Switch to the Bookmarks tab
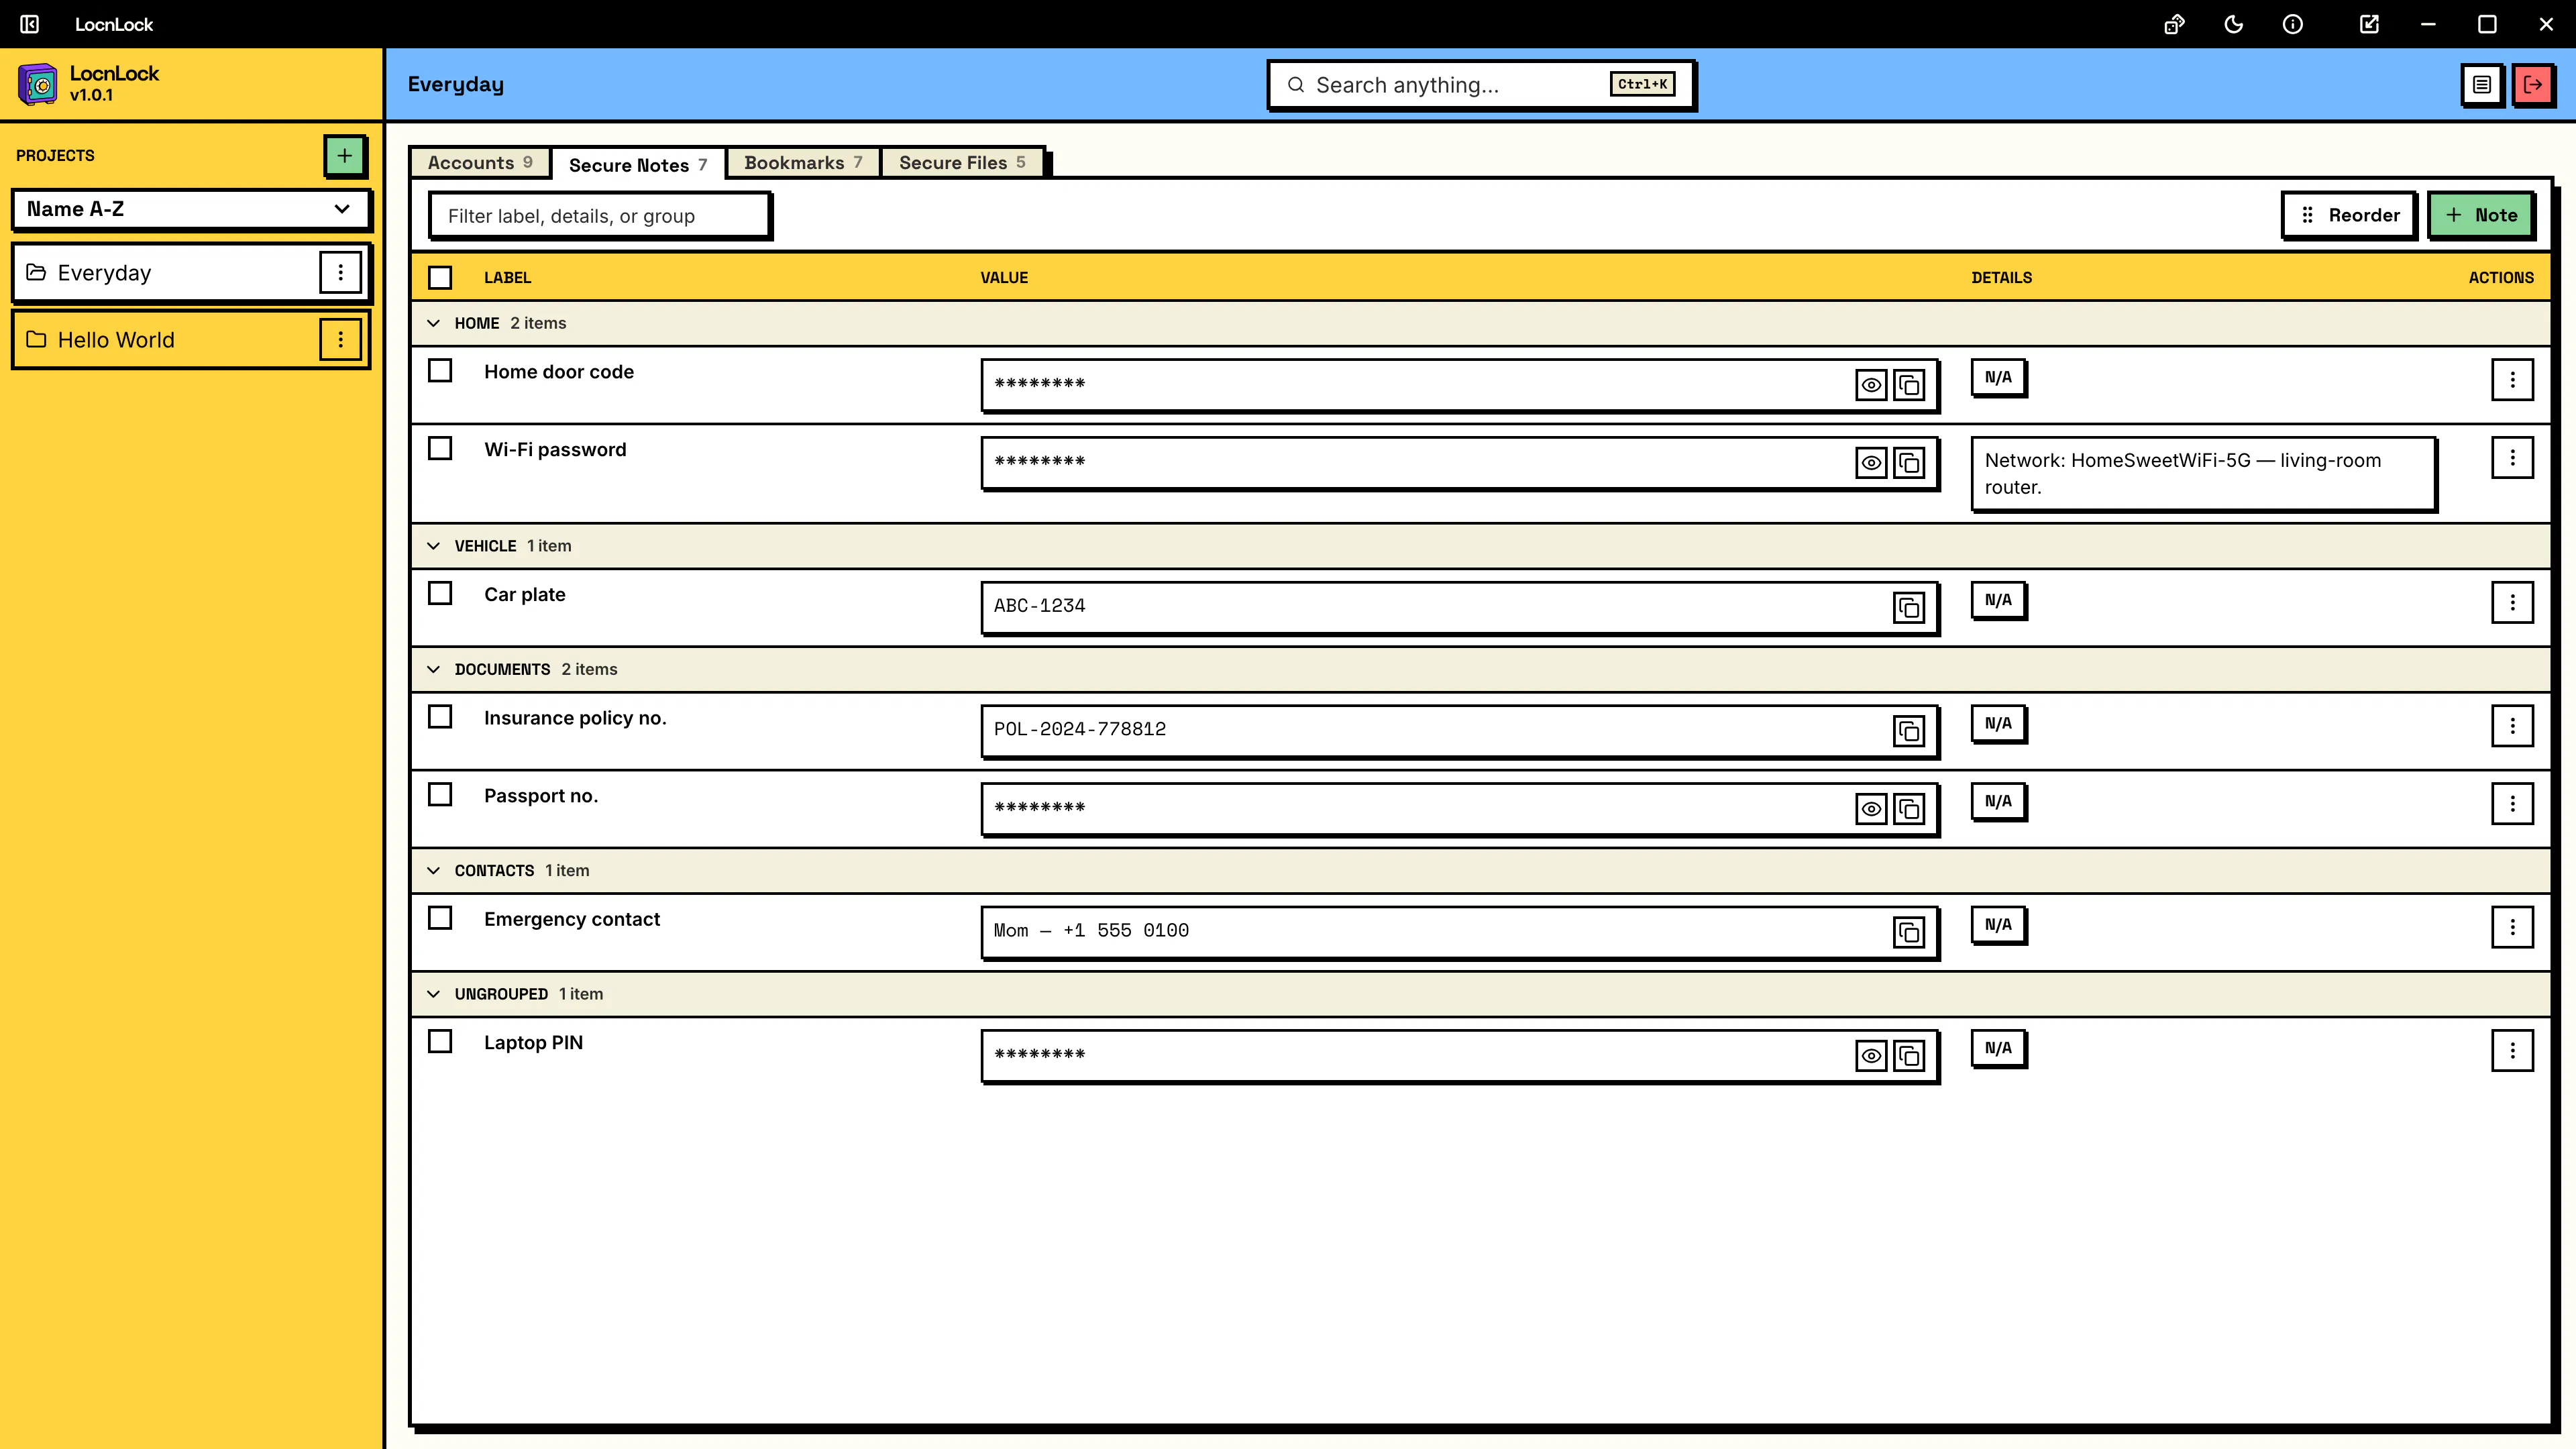The height and width of the screenshot is (1449, 2576). (803, 163)
